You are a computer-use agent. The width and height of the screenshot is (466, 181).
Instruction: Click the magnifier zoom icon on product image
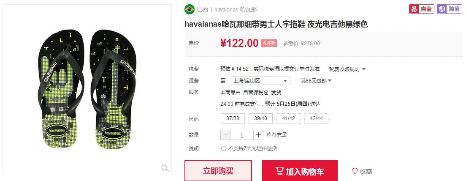(165, 168)
